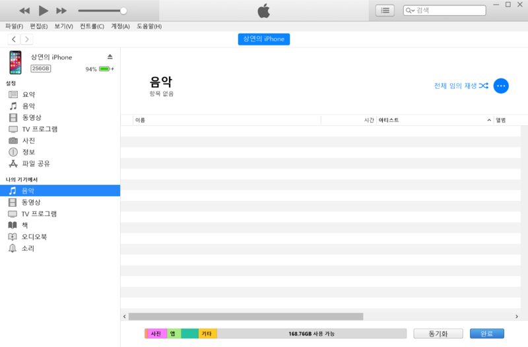This screenshot has width=528, height=347.
Task: Click the 256GB capacity label
Action: click(41, 68)
